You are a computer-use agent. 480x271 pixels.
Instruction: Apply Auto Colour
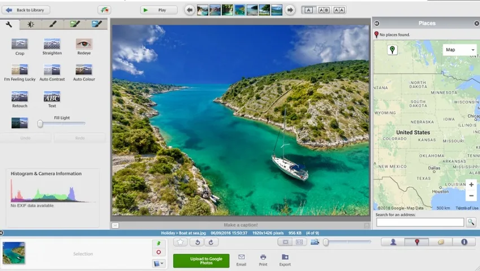point(84,73)
